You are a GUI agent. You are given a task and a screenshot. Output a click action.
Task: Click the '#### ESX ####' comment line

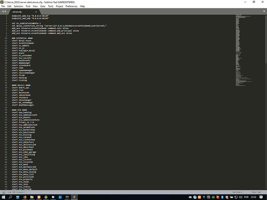tap(19, 110)
